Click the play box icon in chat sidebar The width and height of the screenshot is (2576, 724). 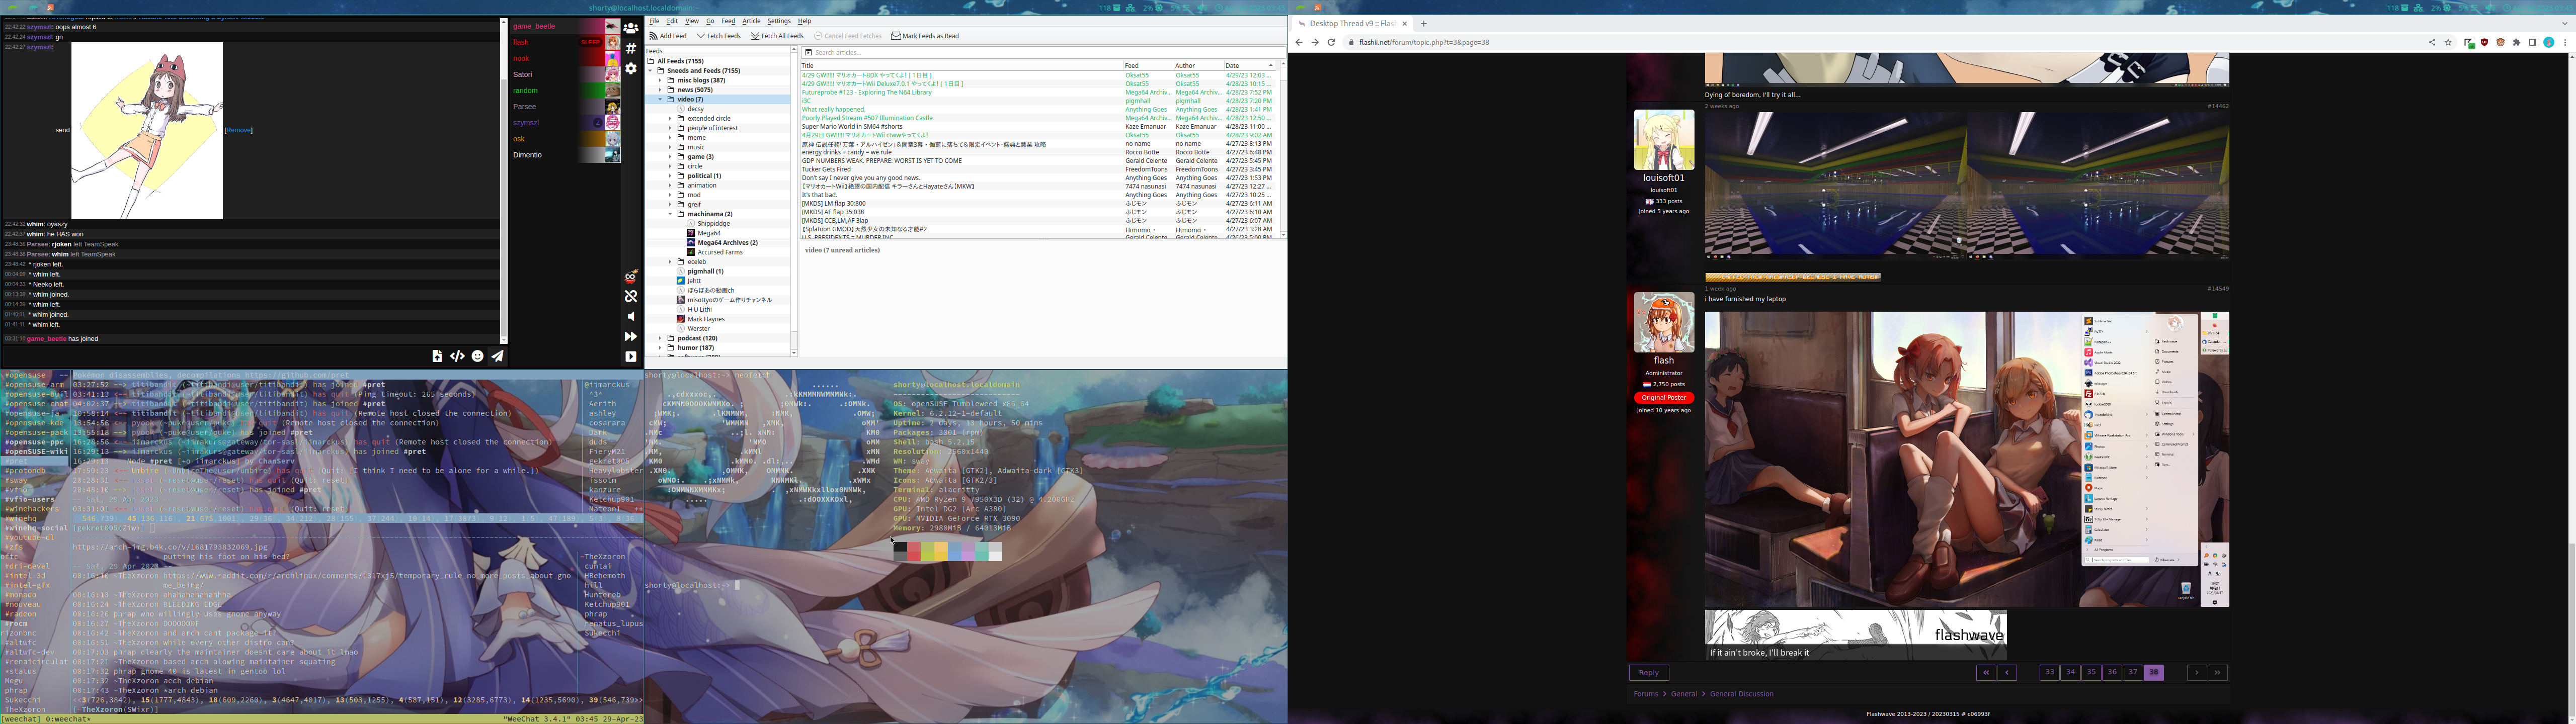click(631, 356)
